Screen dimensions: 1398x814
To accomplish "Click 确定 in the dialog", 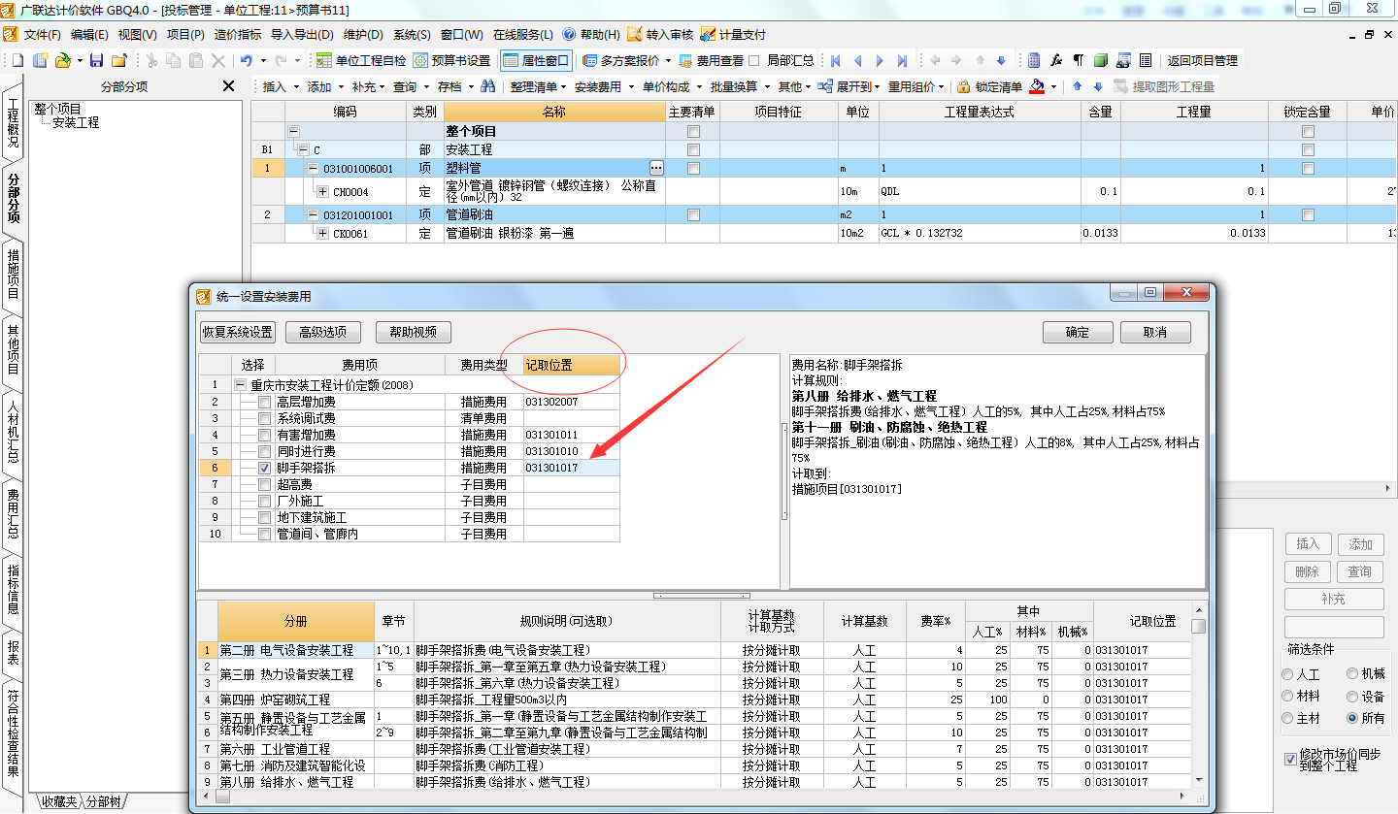I will [1078, 332].
